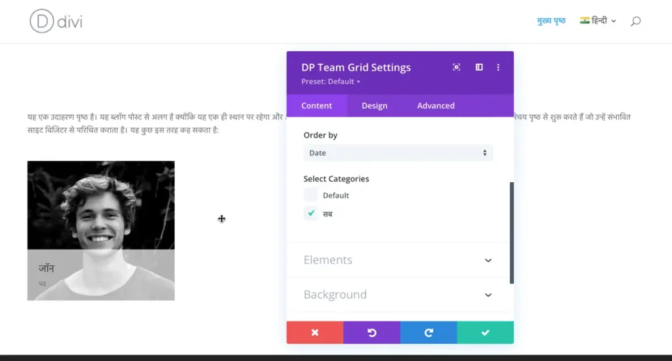Click the Divi logo

56,21
